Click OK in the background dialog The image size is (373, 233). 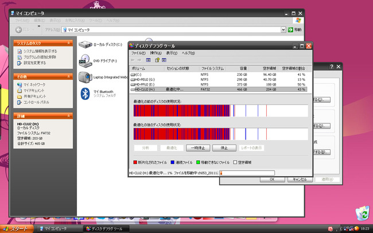click(272, 180)
